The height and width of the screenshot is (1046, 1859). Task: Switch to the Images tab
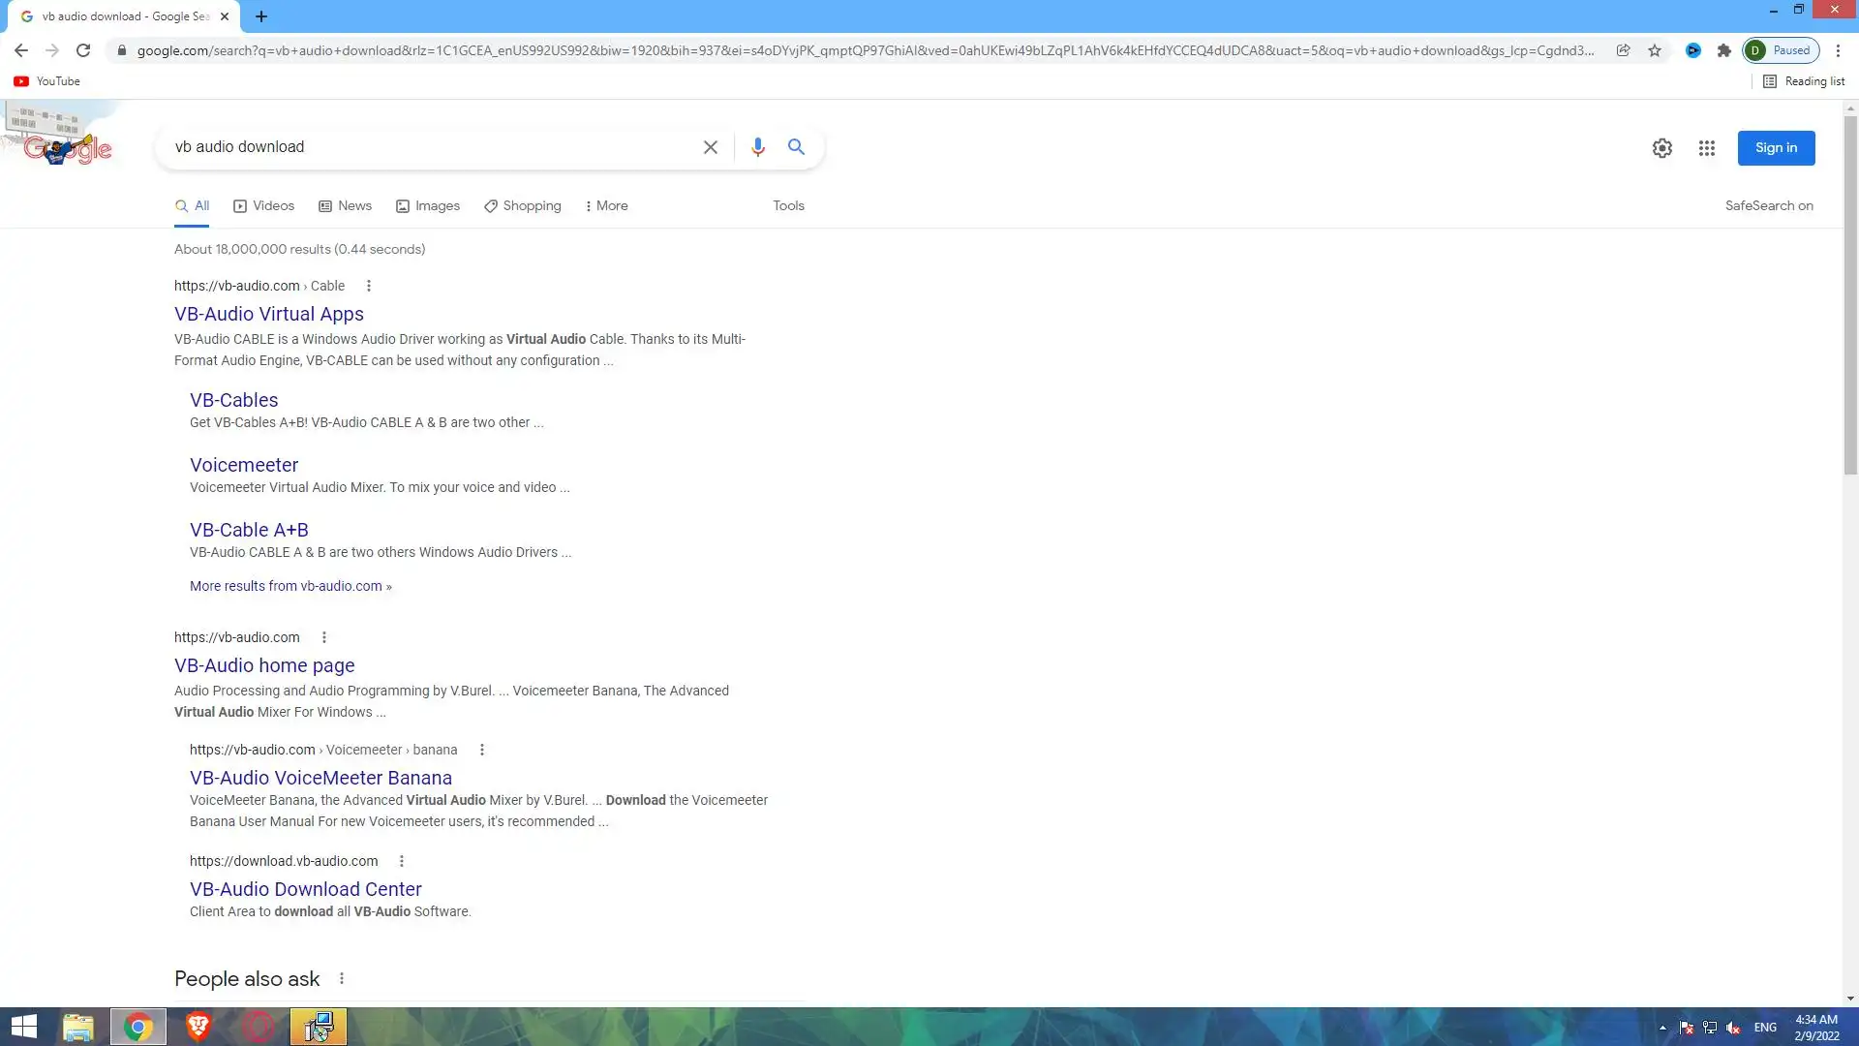click(428, 206)
